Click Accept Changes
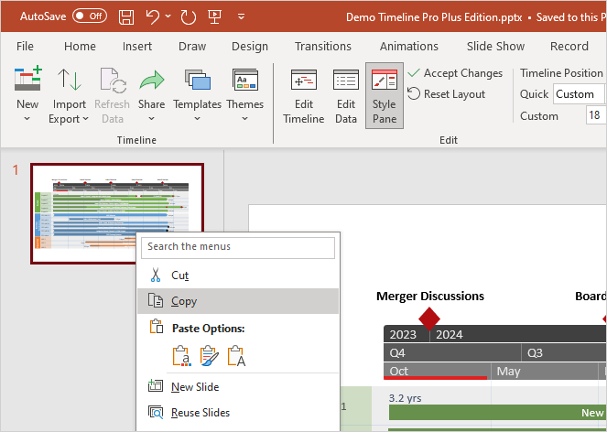 (455, 73)
